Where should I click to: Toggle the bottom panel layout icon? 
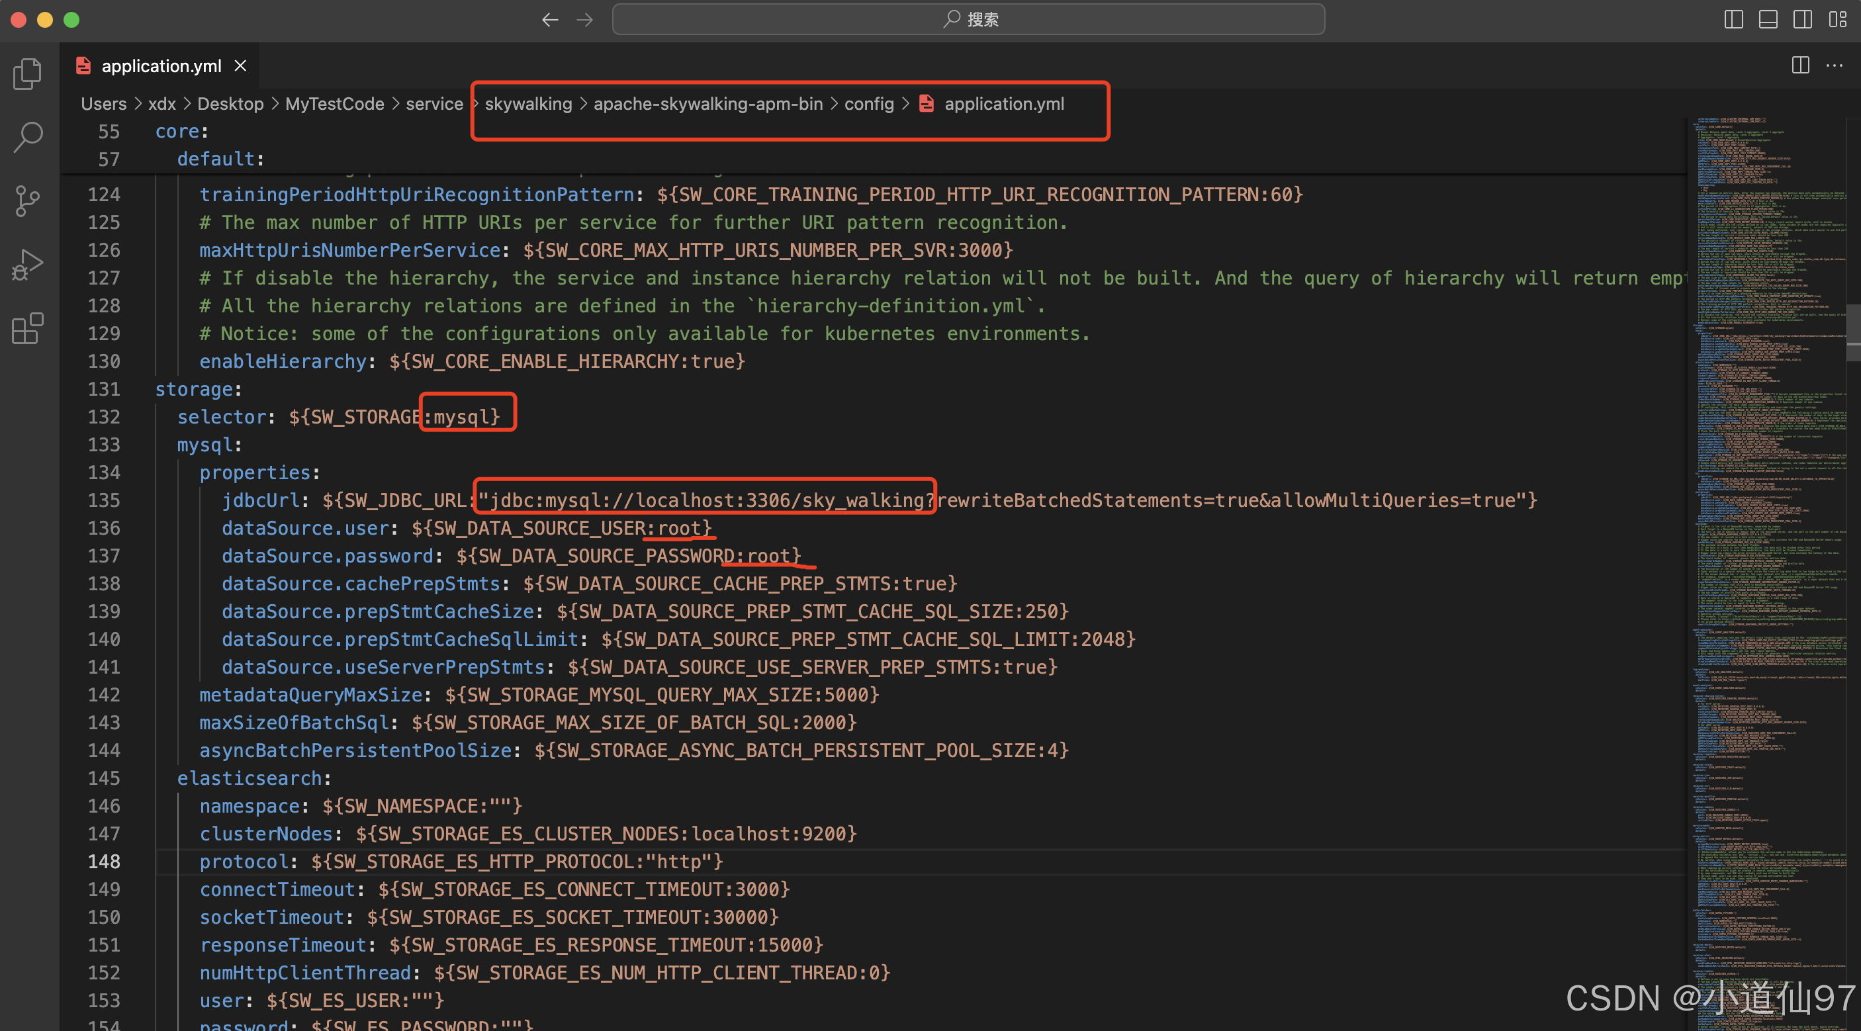1768,19
